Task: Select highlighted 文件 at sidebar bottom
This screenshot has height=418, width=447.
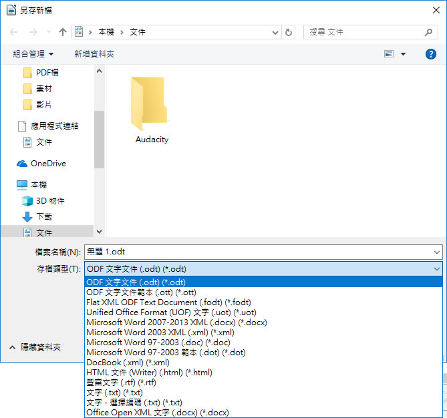Action: coord(47,232)
